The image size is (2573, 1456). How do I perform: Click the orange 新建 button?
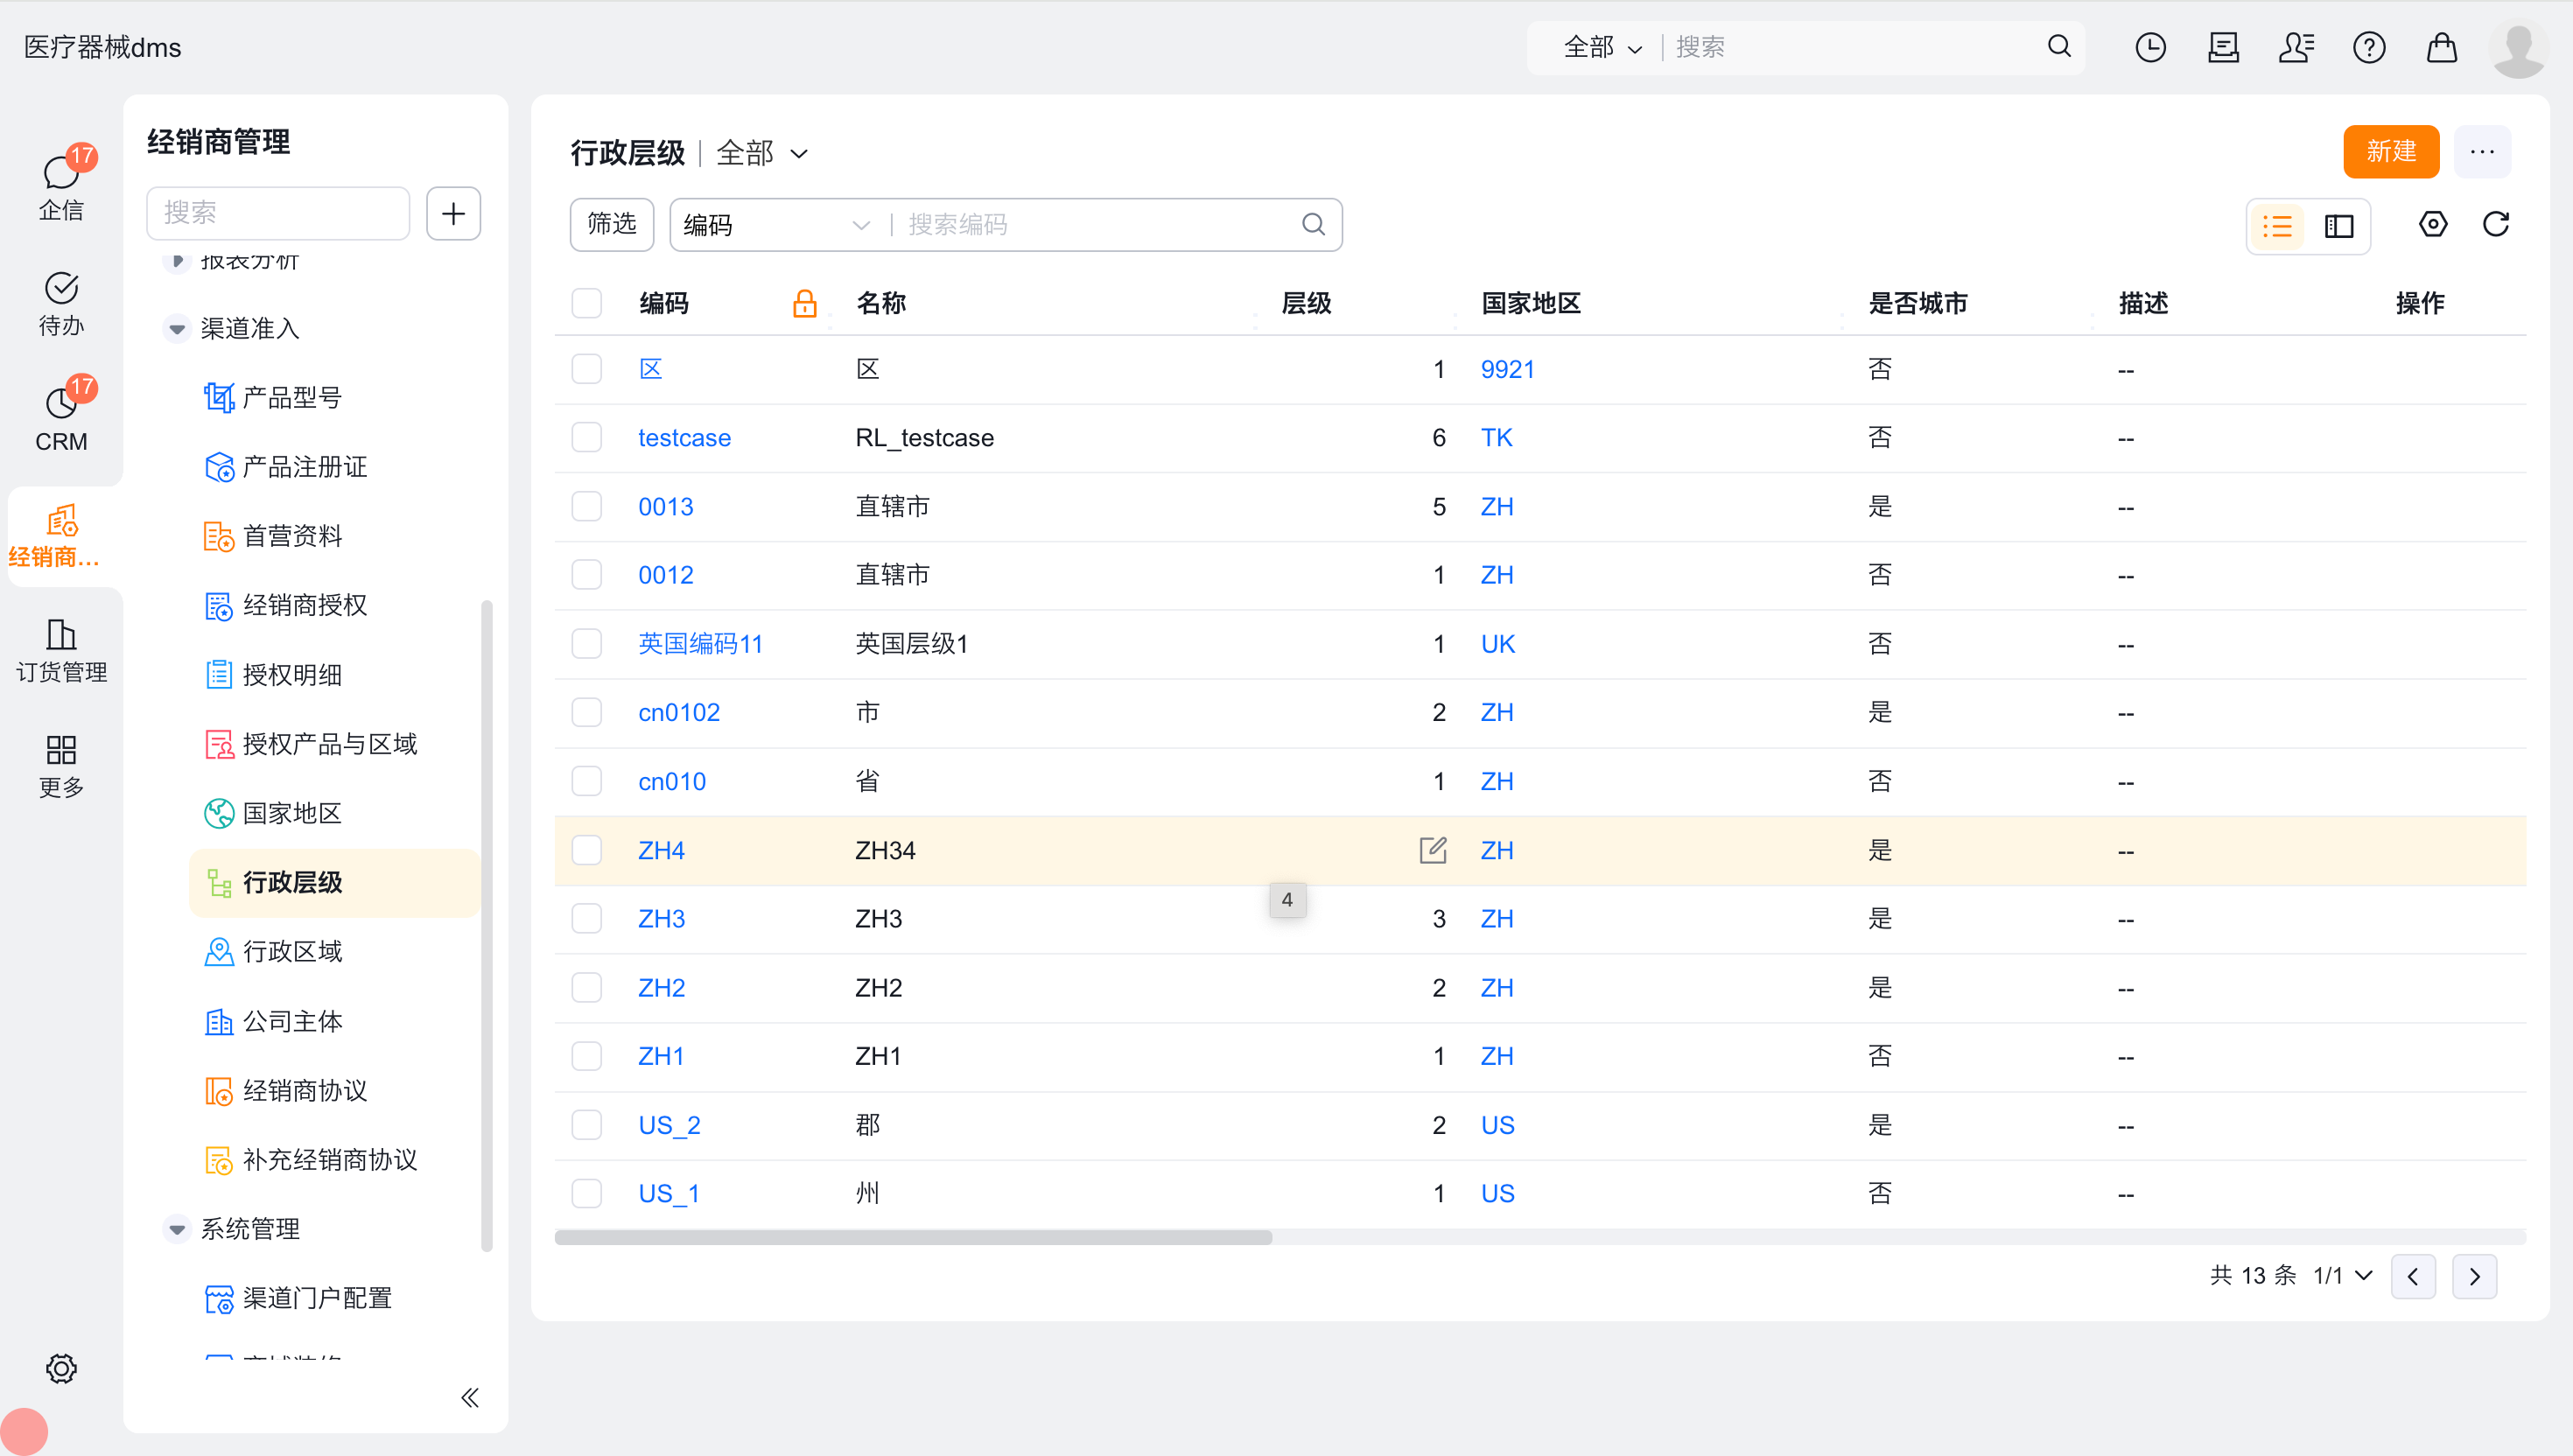[2390, 152]
